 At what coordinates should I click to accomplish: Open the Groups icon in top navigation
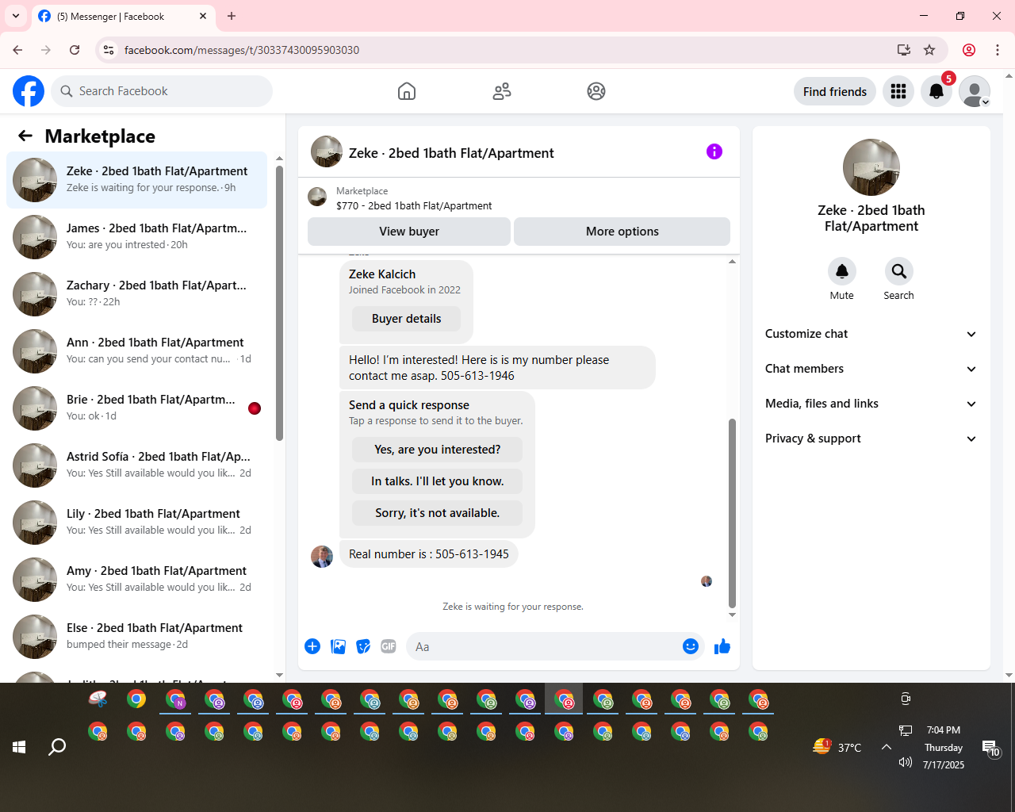[596, 91]
